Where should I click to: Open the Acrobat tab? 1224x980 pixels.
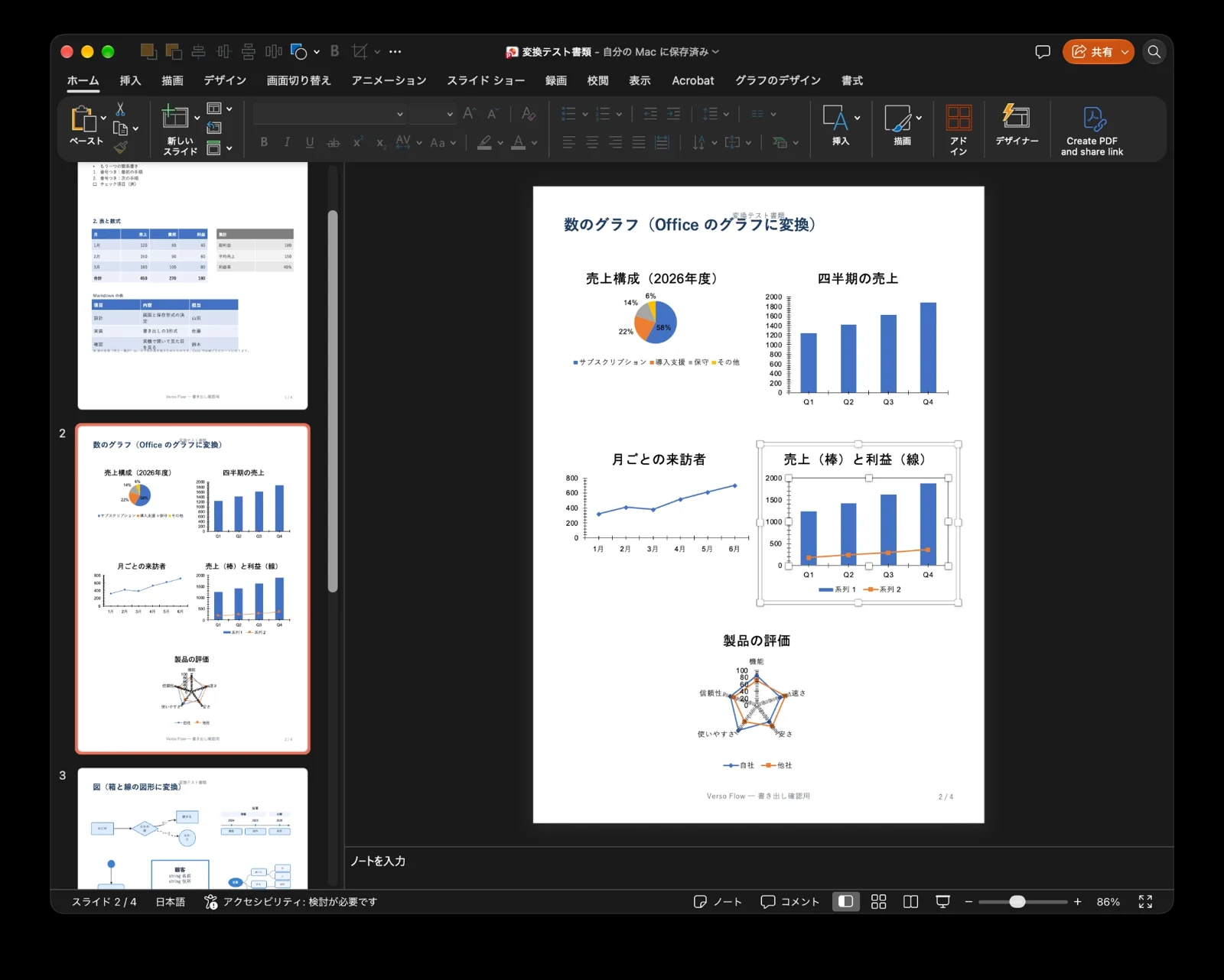[x=693, y=80]
